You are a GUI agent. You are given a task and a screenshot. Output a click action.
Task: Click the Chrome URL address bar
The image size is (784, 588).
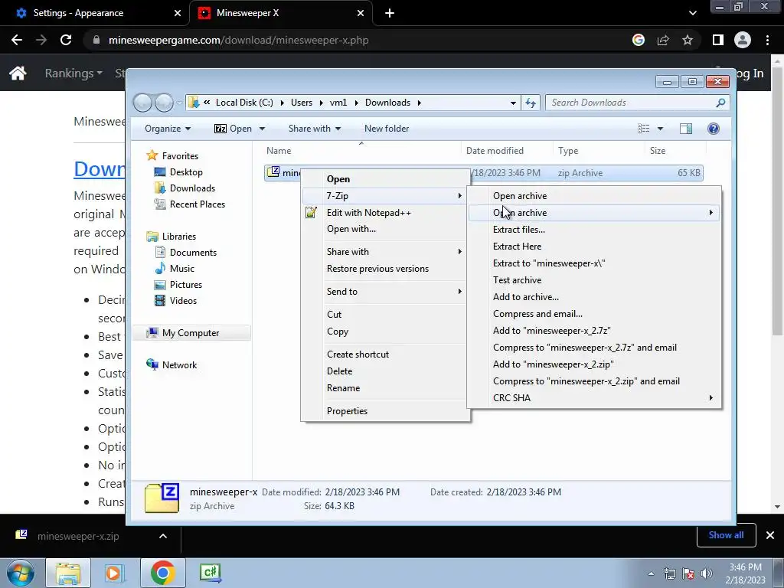358,40
